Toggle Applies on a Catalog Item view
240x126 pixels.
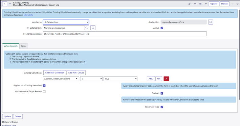tap(44, 86)
